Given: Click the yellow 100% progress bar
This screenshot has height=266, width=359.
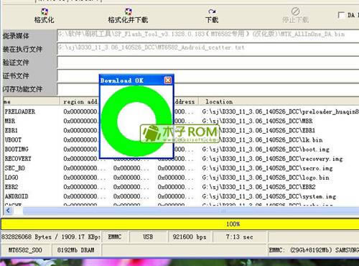Looking at the screenshot, I should (180, 224).
